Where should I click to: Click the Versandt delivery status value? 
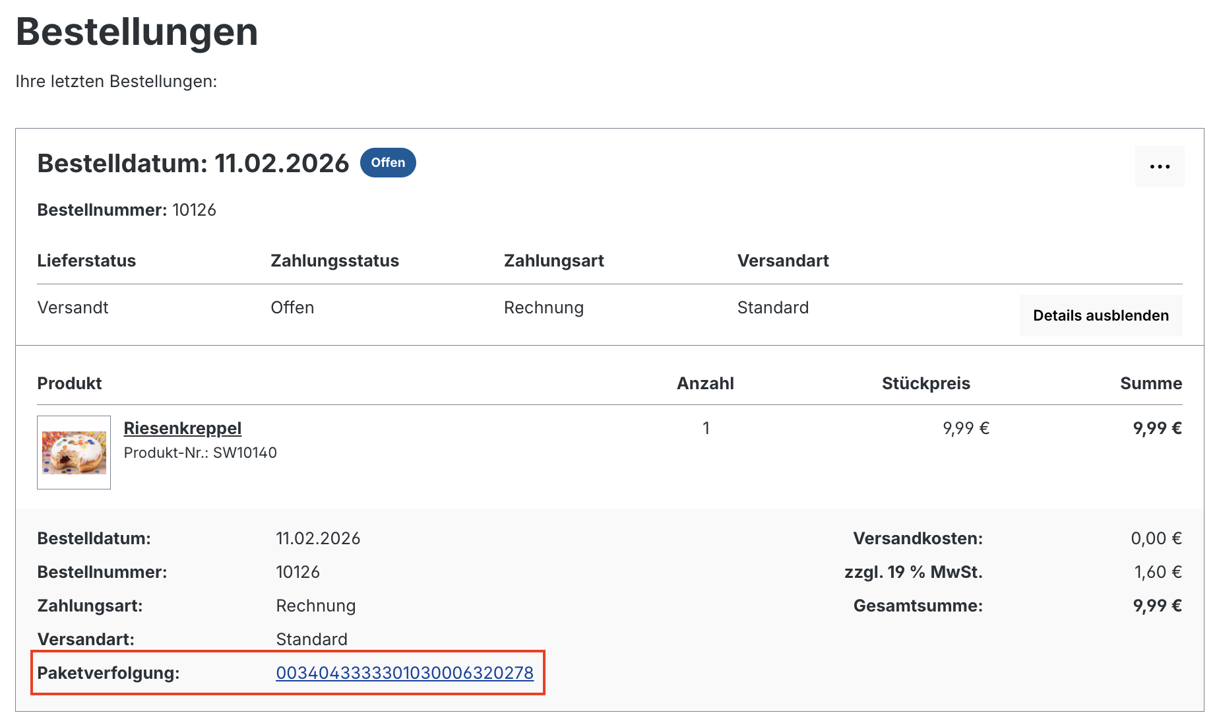(73, 307)
